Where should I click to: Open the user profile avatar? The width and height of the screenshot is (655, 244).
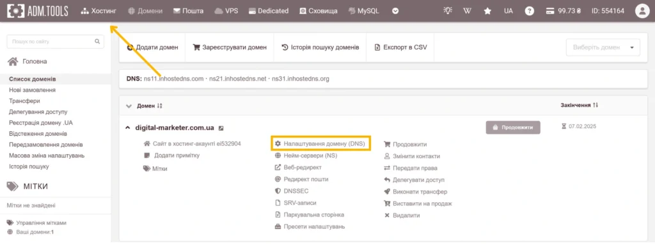click(x=642, y=12)
